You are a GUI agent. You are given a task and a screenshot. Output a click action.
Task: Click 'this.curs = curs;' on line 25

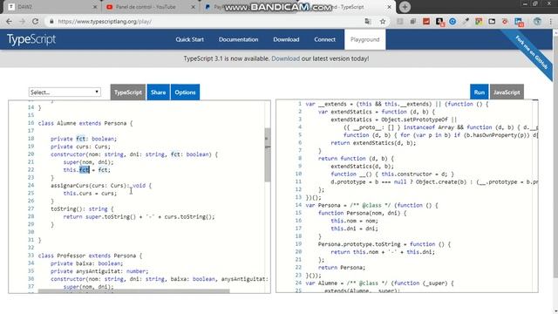tap(90, 194)
